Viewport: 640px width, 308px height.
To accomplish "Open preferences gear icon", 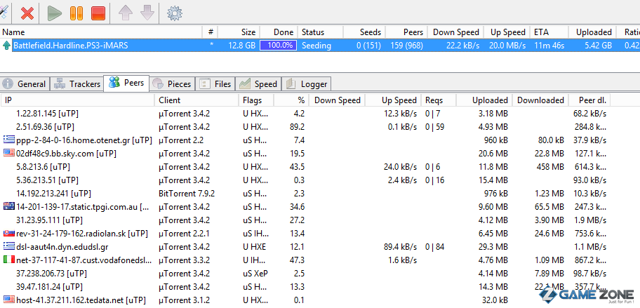I will 174,13.
